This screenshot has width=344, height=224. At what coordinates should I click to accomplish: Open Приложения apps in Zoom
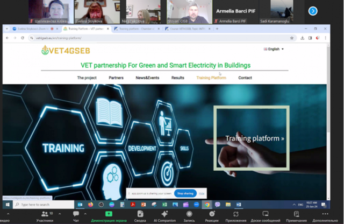236,216
